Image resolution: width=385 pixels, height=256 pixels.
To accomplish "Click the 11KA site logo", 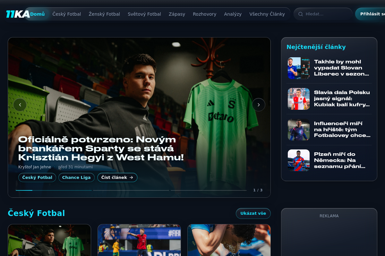I will (x=18, y=14).
